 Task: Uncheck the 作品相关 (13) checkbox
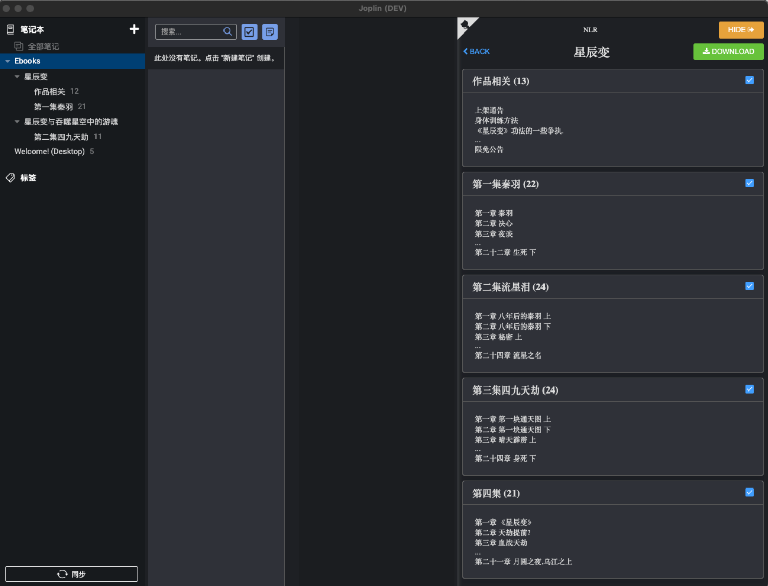749,80
